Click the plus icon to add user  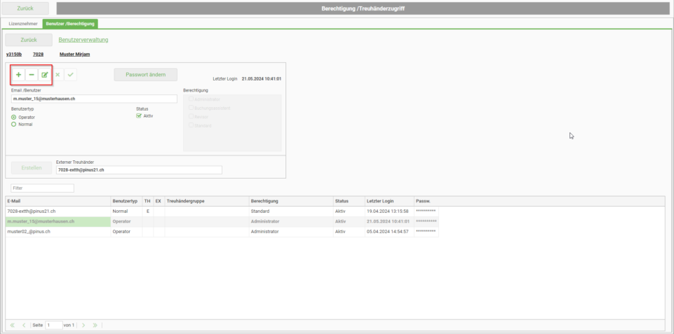tap(18, 75)
